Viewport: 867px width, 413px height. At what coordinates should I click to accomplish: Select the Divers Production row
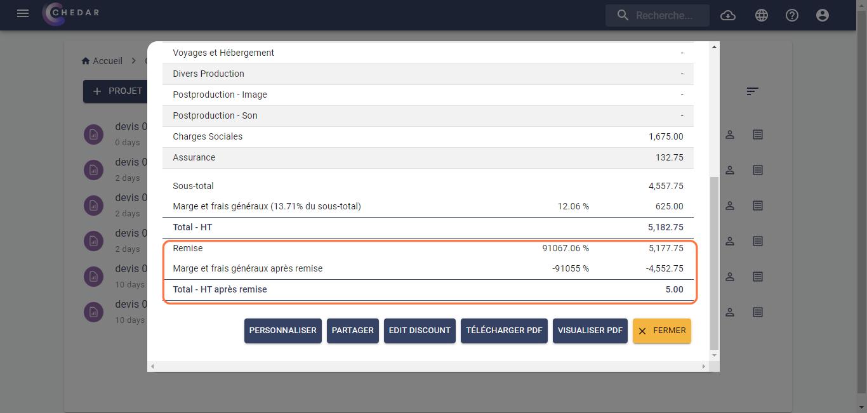click(x=428, y=74)
